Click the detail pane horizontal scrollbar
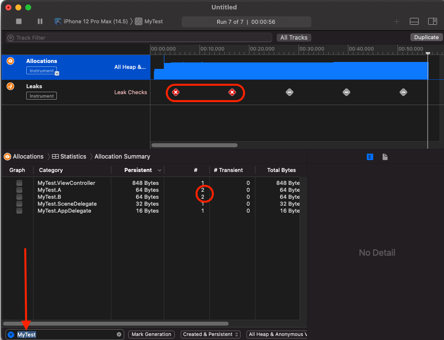 pos(115,324)
